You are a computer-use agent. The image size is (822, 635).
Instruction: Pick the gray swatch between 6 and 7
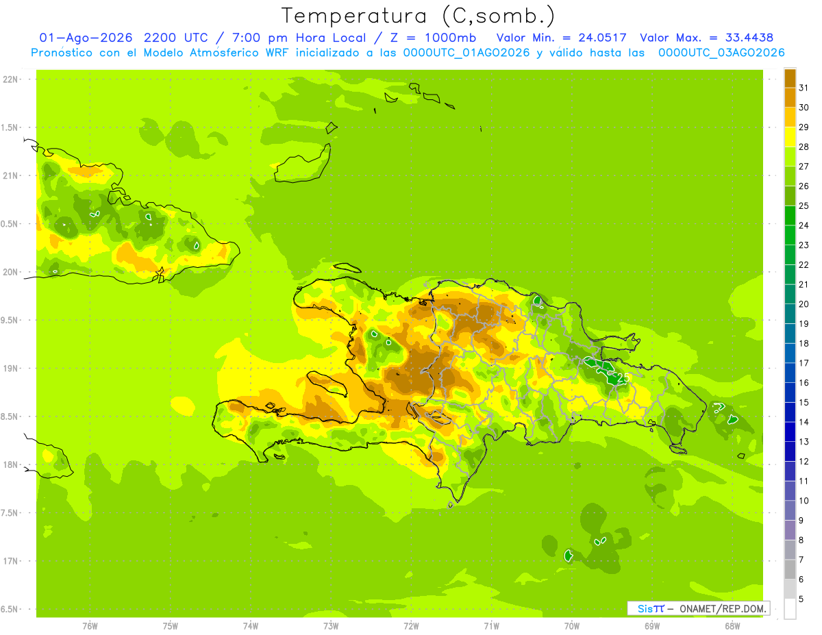790,569
